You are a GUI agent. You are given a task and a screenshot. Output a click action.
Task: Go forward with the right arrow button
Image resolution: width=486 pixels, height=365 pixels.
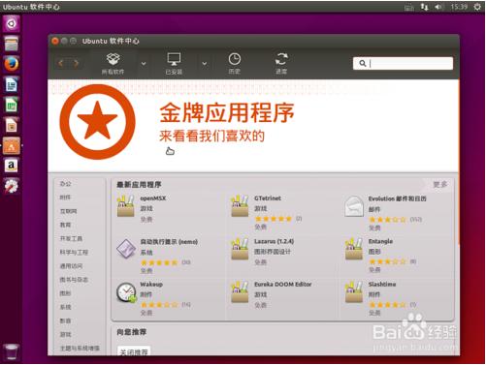(76, 64)
